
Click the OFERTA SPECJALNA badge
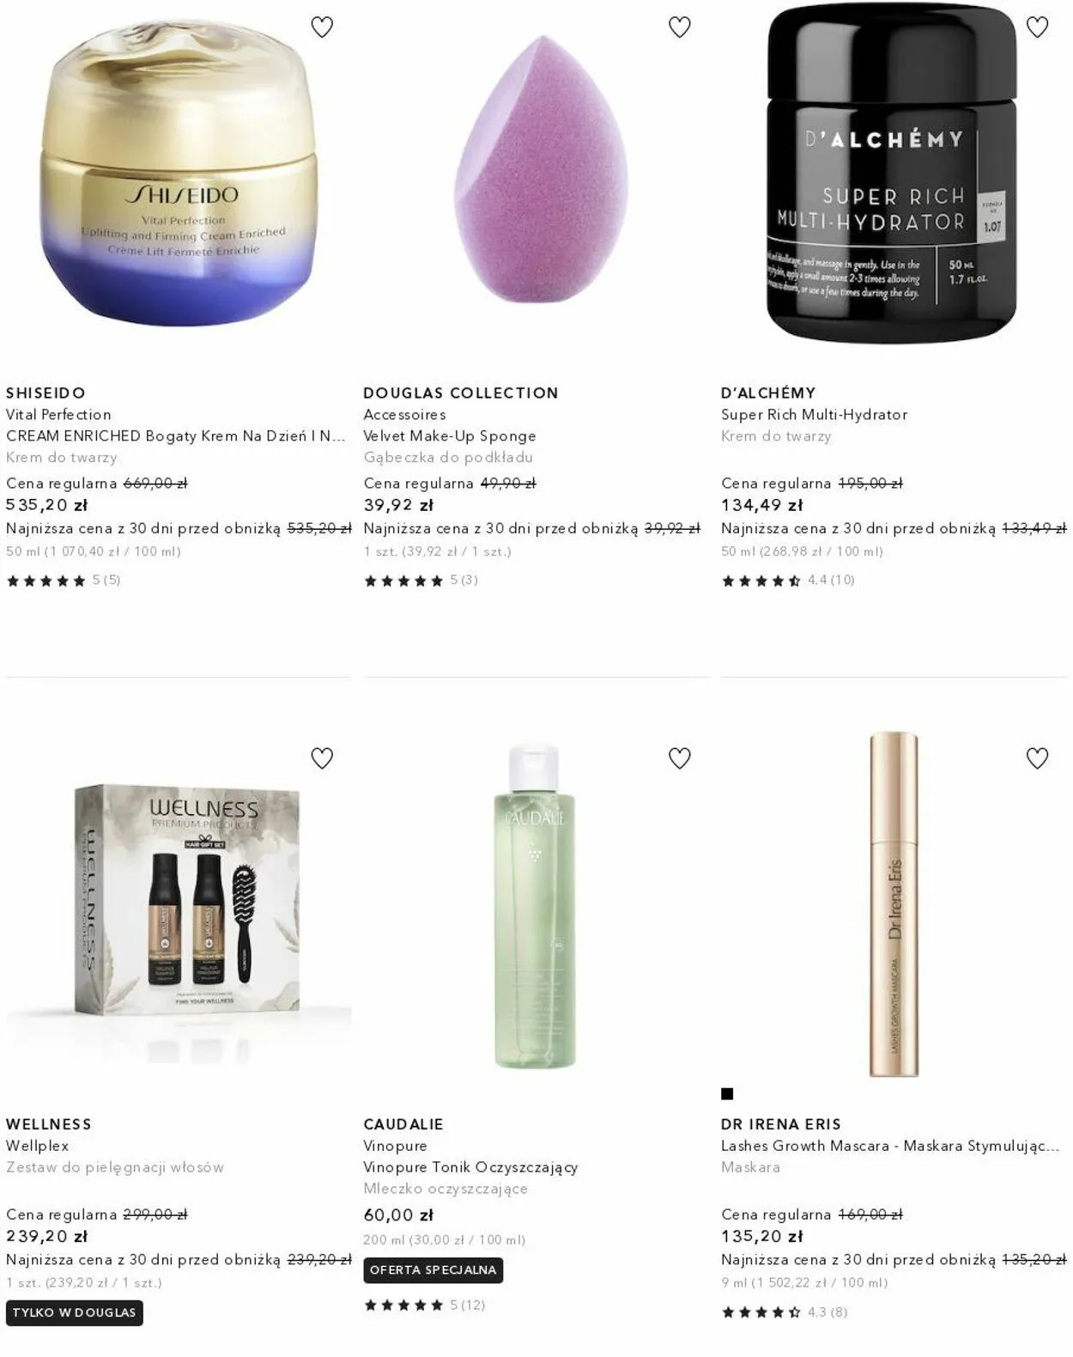coord(433,1270)
